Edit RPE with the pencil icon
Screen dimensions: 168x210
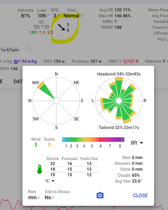point(58,15)
